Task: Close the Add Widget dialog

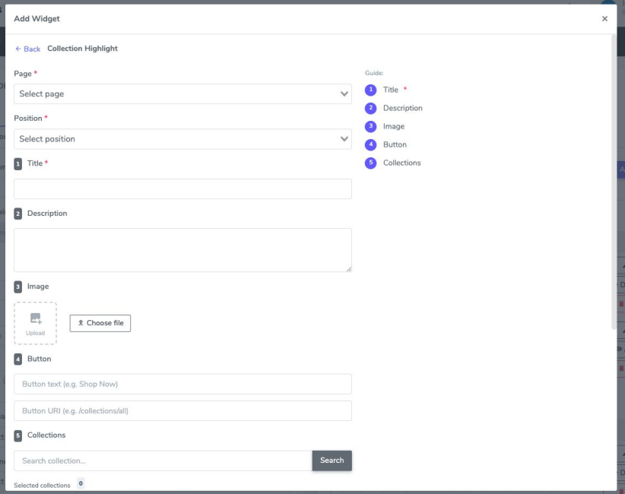Action: click(x=604, y=19)
